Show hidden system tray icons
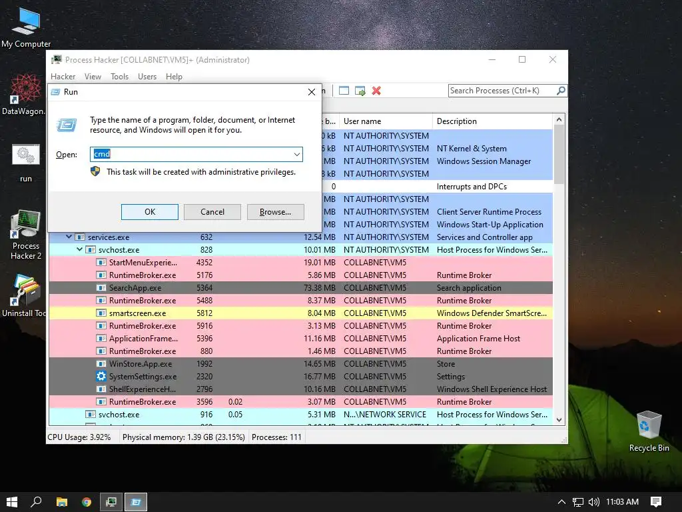Image resolution: width=682 pixels, height=512 pixels. [561, 502]
